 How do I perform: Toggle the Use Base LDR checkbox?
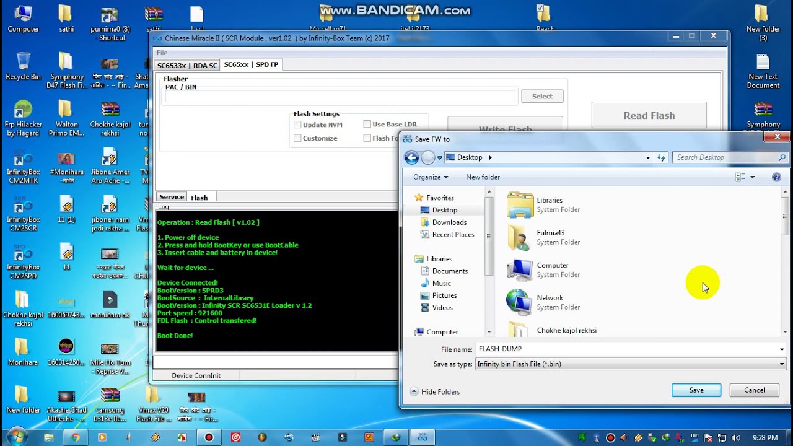click(367, 125)
